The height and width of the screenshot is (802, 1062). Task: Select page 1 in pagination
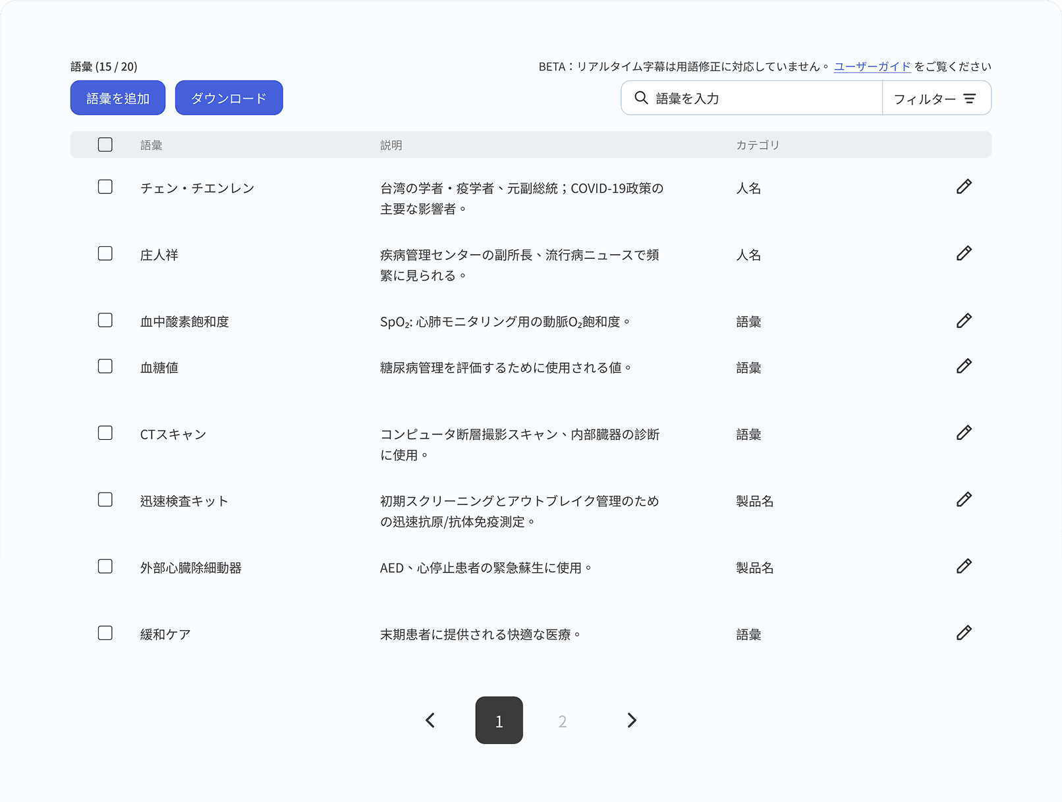pos(499,720)
